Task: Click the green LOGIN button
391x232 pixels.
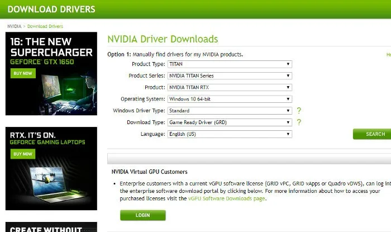Action: pyautogui.click(x=143, y=215)
